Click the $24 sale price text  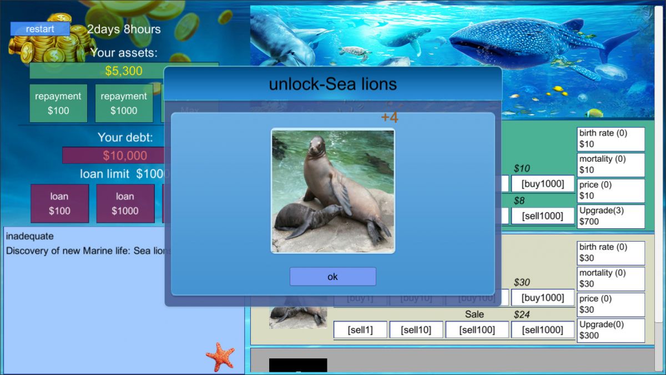coord(522,314)
